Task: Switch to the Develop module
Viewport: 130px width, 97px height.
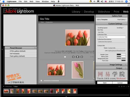Action: pyautogui.click(x=89, y=12)
